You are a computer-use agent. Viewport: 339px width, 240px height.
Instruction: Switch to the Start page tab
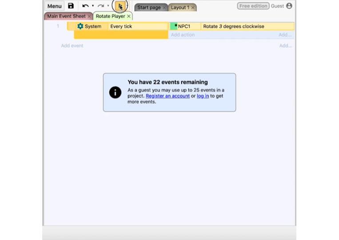[x=149, y=8]
